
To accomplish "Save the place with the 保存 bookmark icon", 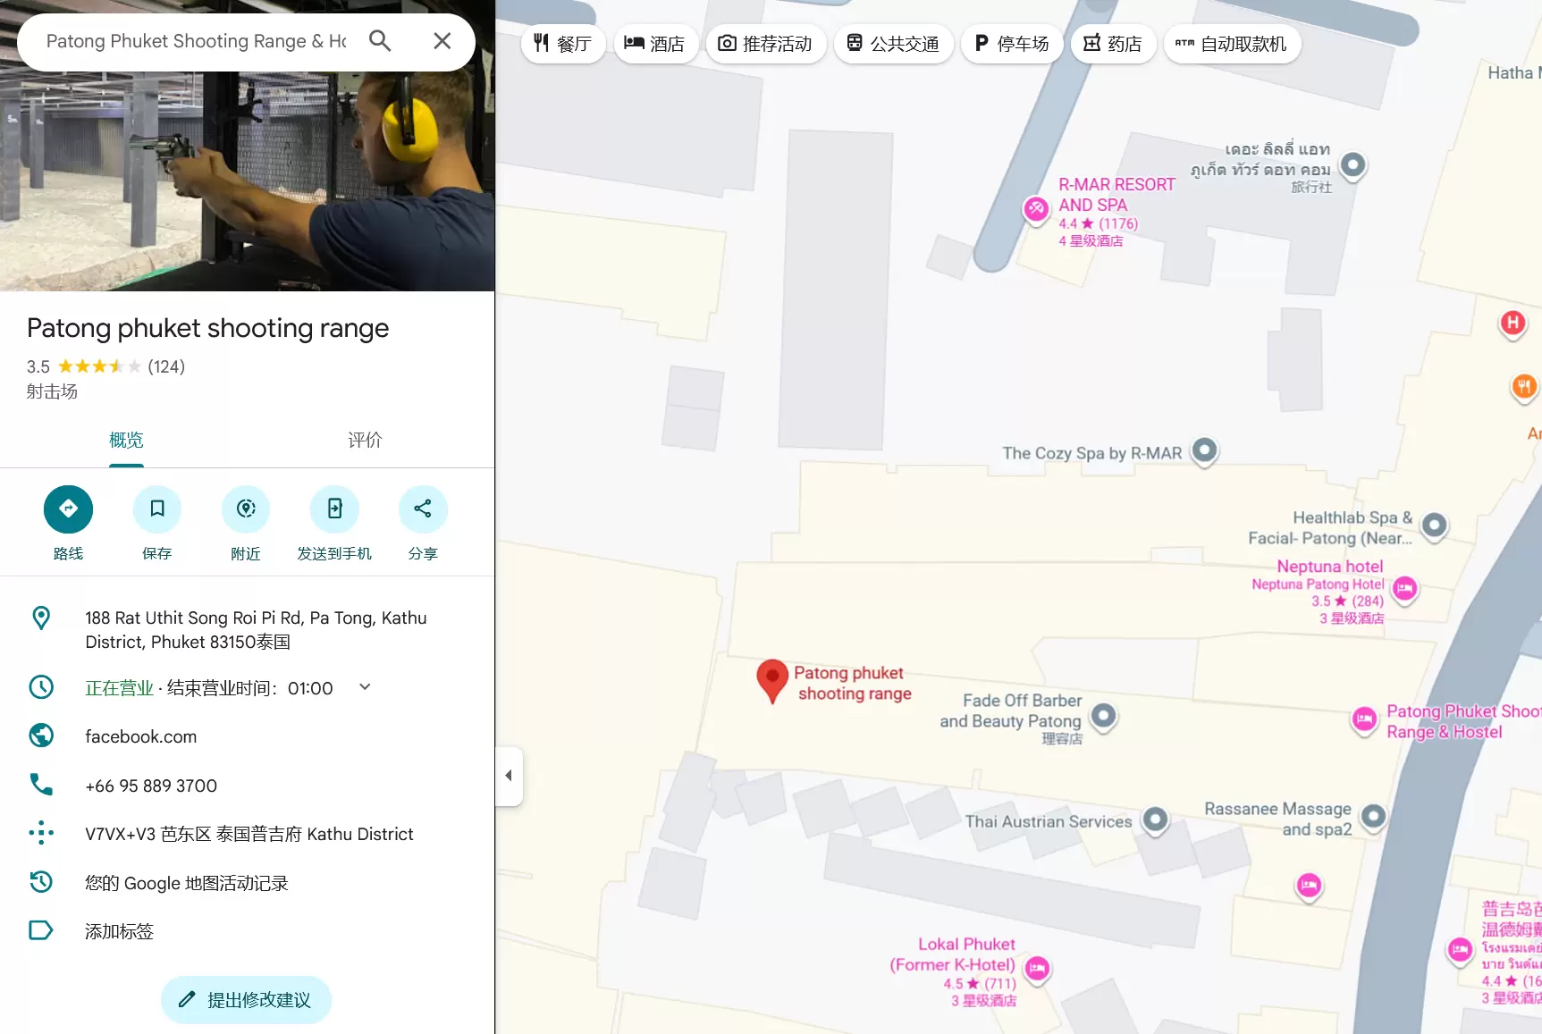I will (157, 509).
